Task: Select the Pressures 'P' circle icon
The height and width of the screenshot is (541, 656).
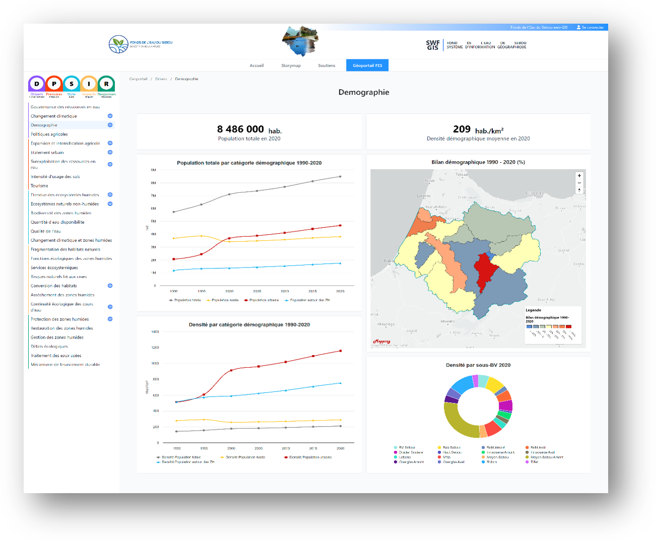Action: (x=54, y=84)
